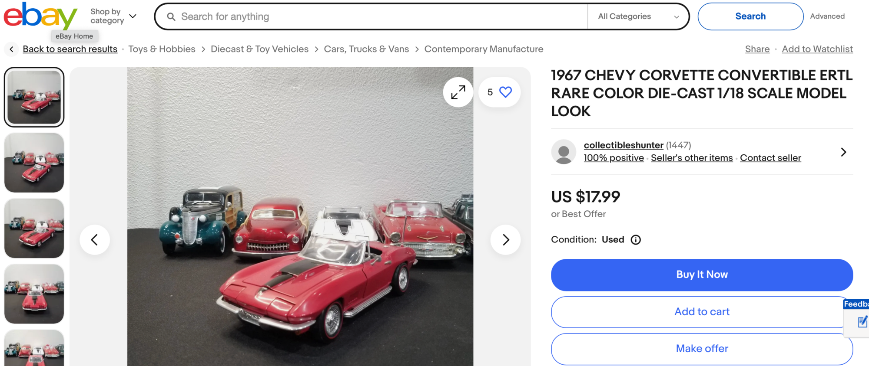Go to Diecast & Toy Vehicles breadcrumb
This screenshot has width=869, height=366.
coord(259,49)
